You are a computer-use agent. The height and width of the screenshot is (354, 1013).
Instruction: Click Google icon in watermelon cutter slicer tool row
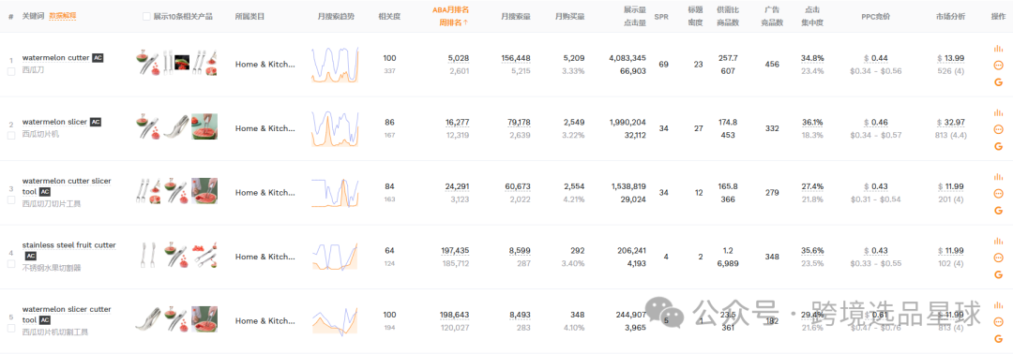click(x=998, y=210)
